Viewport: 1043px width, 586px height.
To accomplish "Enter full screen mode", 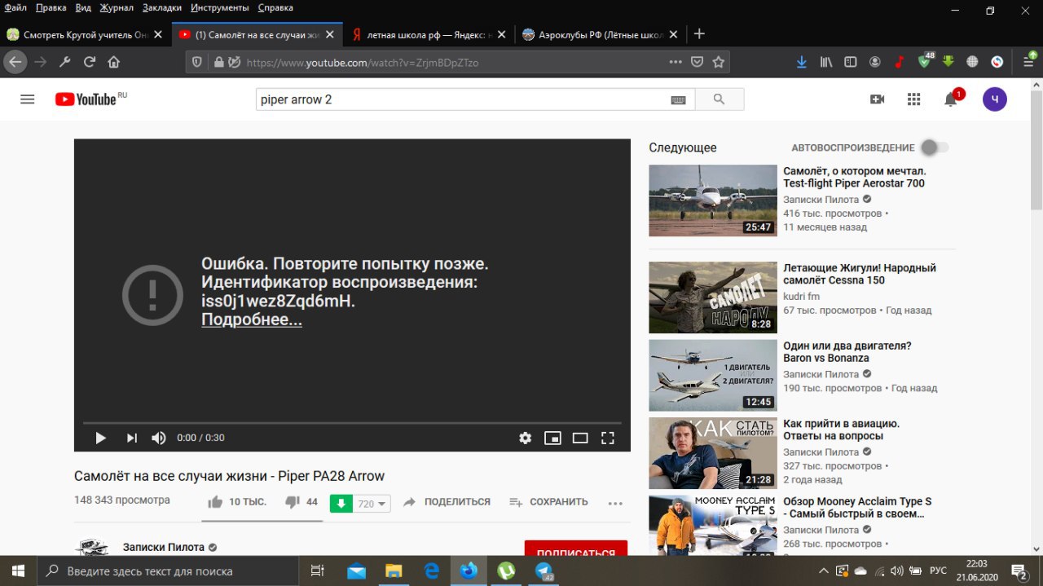I will point(608,438).
